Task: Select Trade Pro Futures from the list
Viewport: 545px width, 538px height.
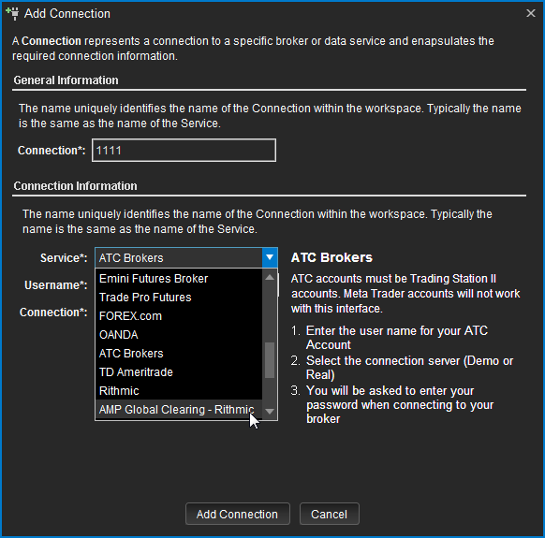Action: point(179,298)
